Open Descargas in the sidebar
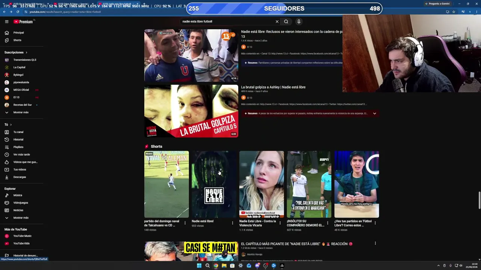 (22, 177)
